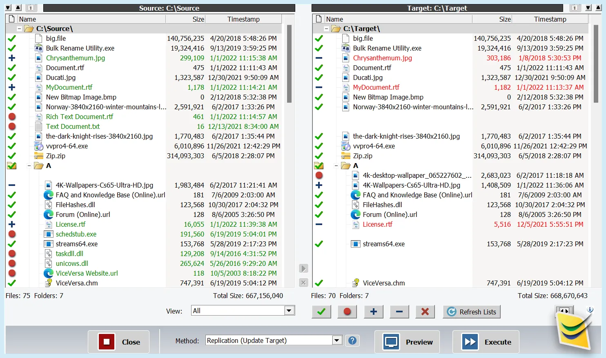
Task: Click the Target pane up-arrow button
Action: [x=598, y=8]
